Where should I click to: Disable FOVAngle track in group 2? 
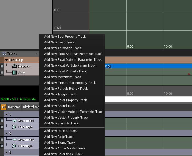pos(2,146)
